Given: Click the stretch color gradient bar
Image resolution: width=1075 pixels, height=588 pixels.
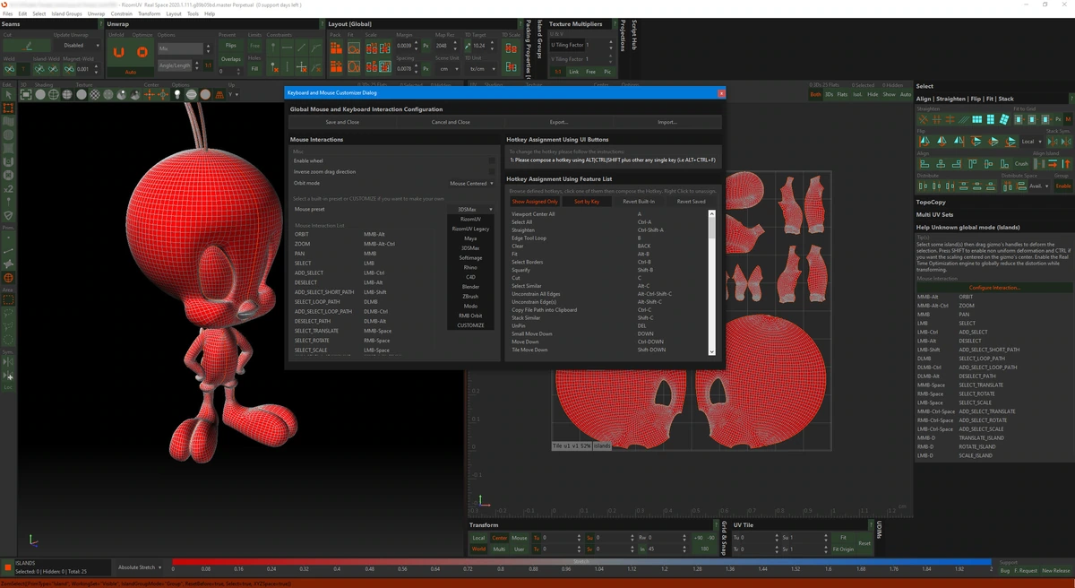Looking at the screenshot, I should click(583, 562).
